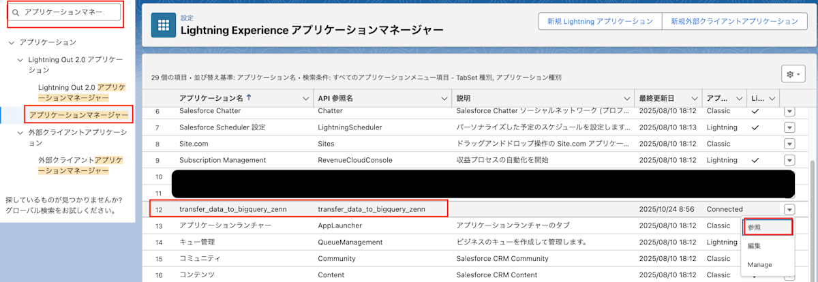Click the Sites API name cell
818x282 pixels.
coord(327,144)
